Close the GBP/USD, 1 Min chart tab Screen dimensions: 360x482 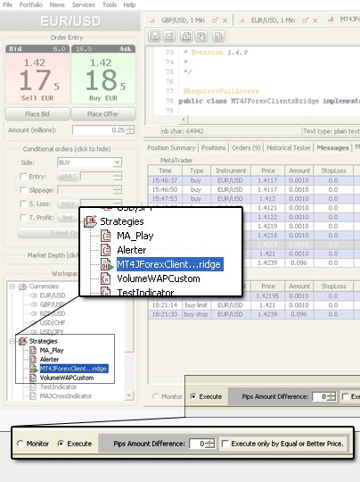[225, 21]
